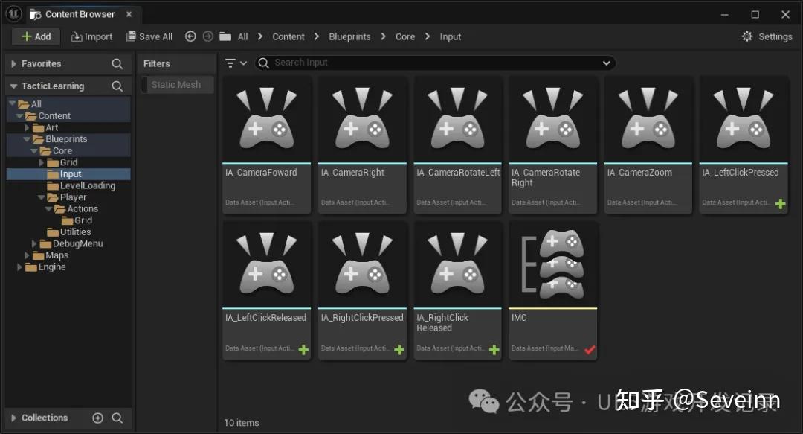Click search icon in TacticLearning header
803x434 pixels.
pyautogui.click(x=117, y=86)
